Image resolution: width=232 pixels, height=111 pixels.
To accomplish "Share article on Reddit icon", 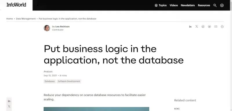I will tap(209, 27).
